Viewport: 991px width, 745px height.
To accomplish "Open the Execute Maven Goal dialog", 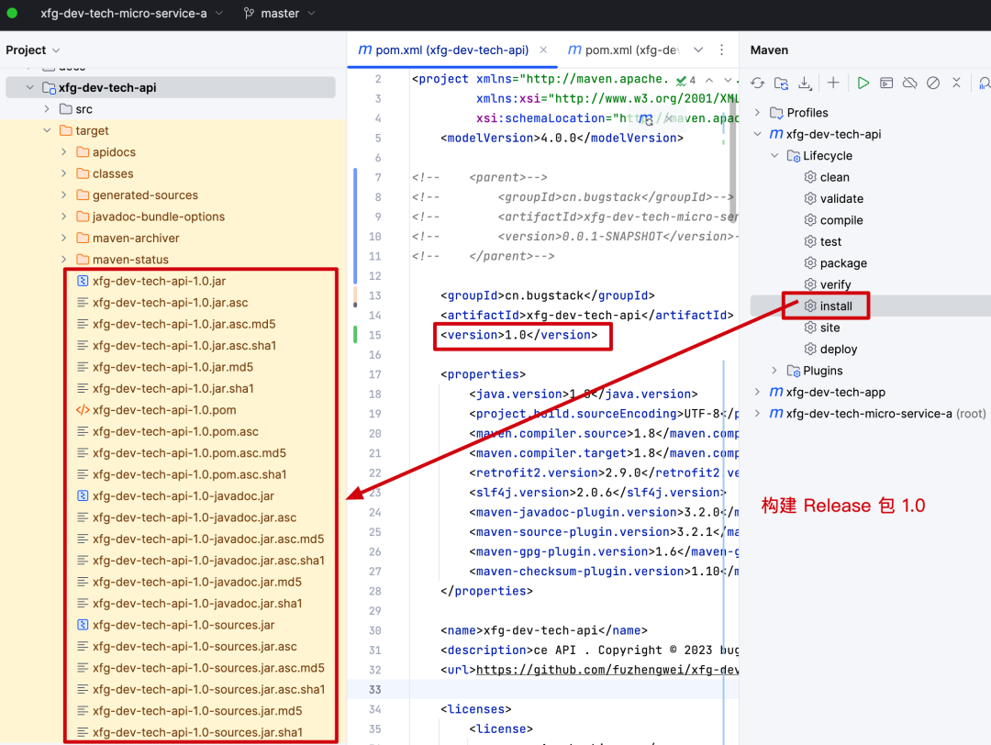I will pyautogui.click(x=886, y=83).
